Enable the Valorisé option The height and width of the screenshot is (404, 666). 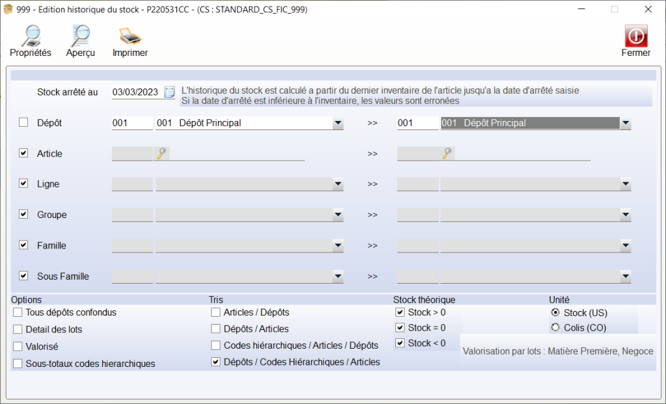pos(18,347)
